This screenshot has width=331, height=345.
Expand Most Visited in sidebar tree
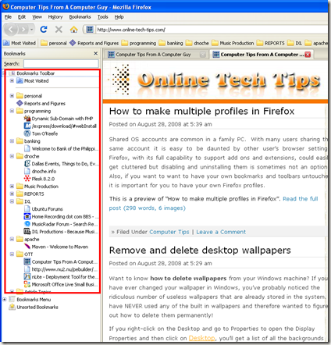tap(12, 81)
